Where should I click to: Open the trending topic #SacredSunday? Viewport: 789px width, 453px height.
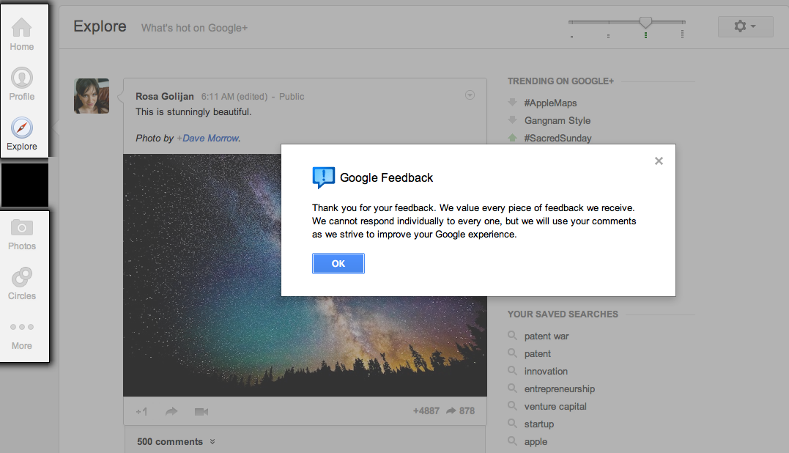(558, 138)
